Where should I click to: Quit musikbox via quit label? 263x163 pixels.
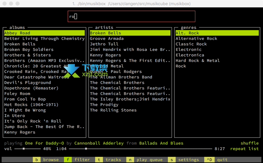[223, 160]
